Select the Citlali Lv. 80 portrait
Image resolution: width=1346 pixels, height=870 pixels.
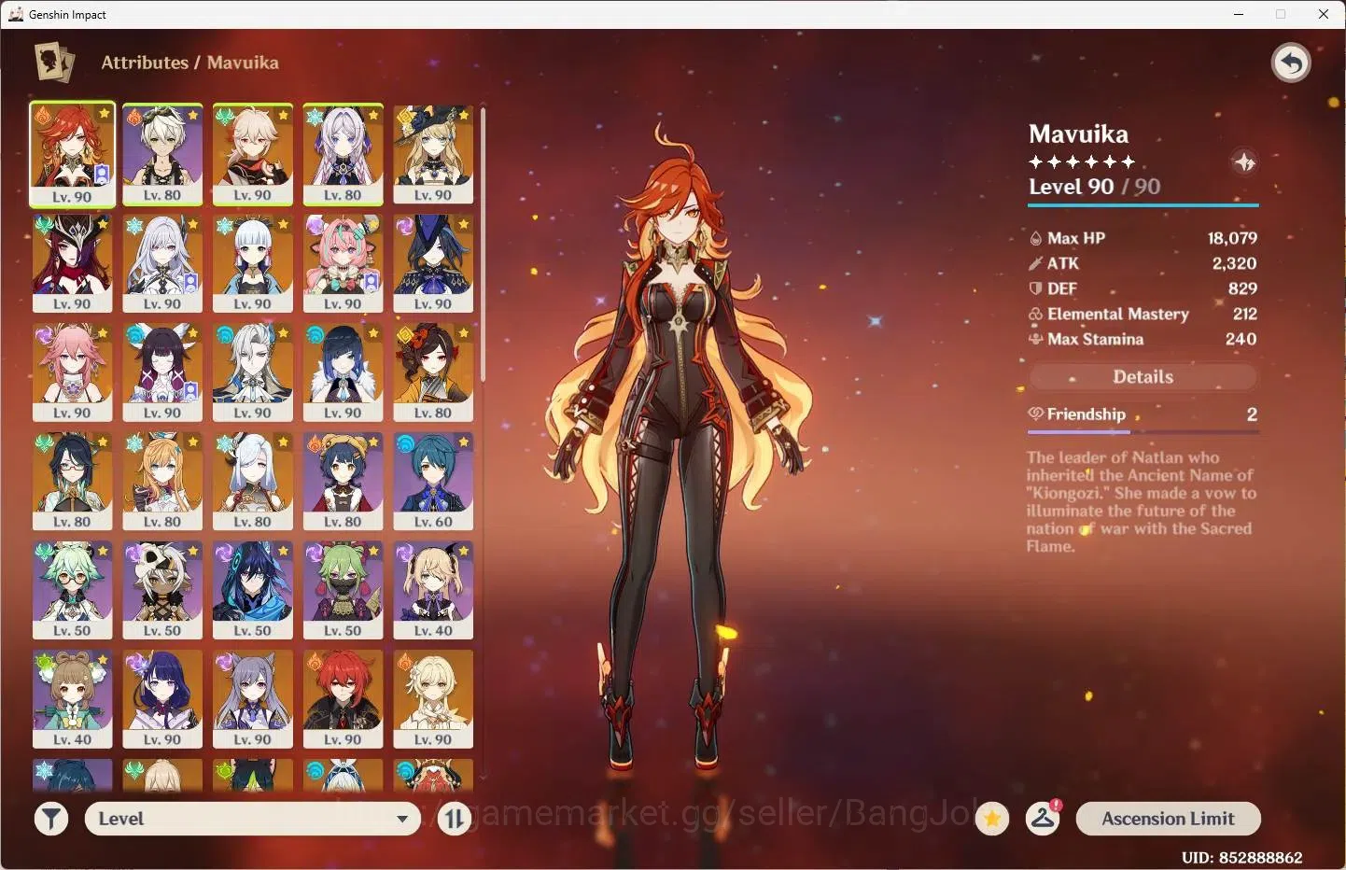[343, 154]
